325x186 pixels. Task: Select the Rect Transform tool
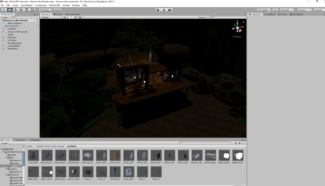click(26, 10)
